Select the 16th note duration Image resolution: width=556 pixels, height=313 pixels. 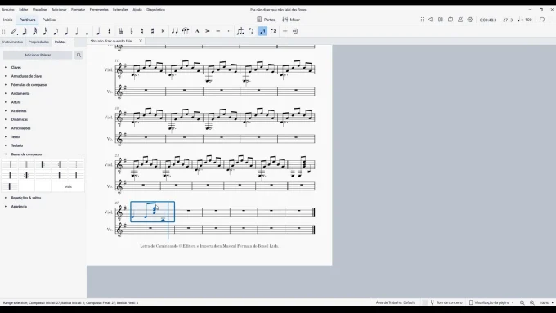46,31
